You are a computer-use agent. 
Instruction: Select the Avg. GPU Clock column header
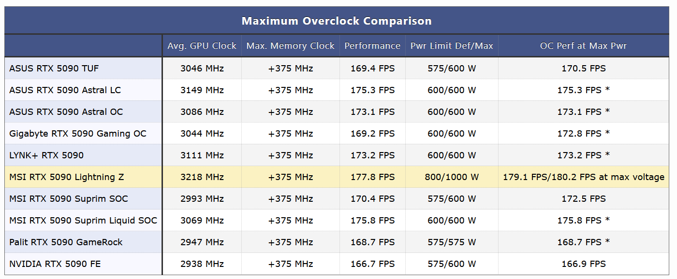tap(202, 46)
